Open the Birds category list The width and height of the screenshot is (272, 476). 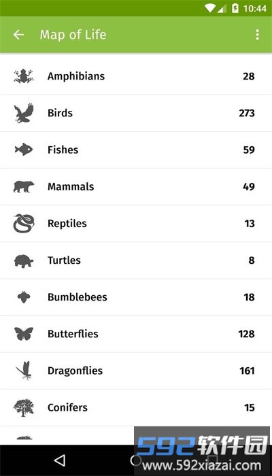click(136, 113)
